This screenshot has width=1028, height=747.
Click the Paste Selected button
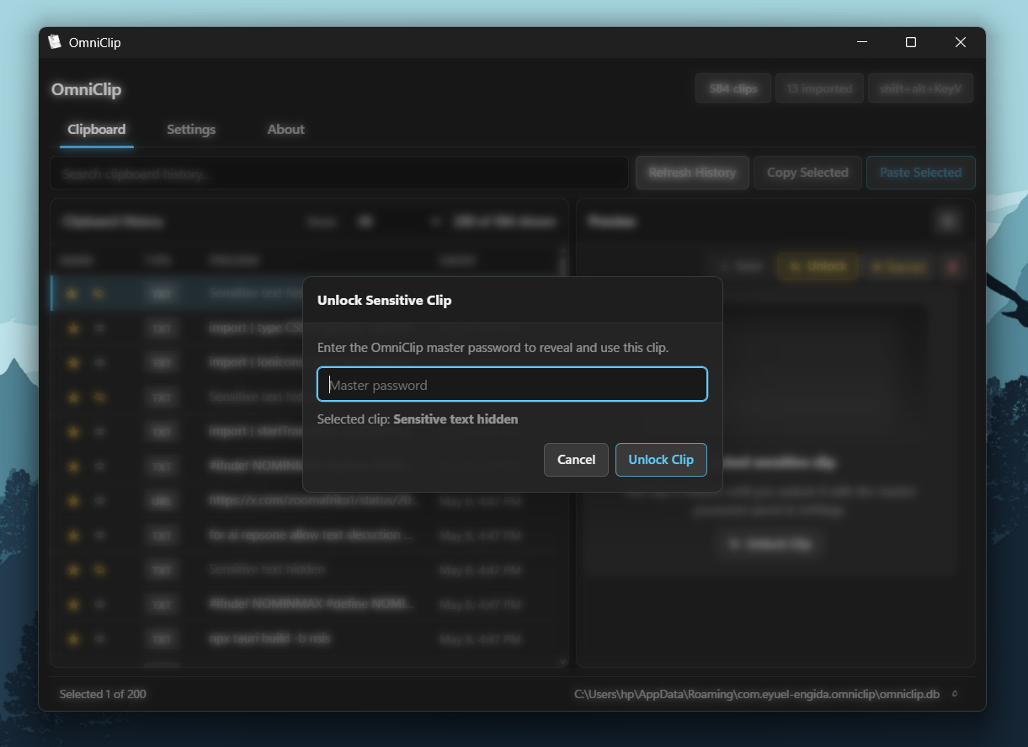(x=921, y=173)
